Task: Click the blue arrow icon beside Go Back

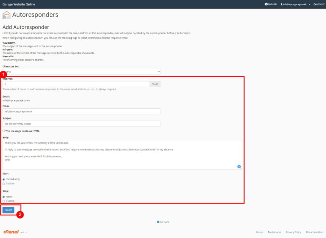Action: [x=158, y=222]
